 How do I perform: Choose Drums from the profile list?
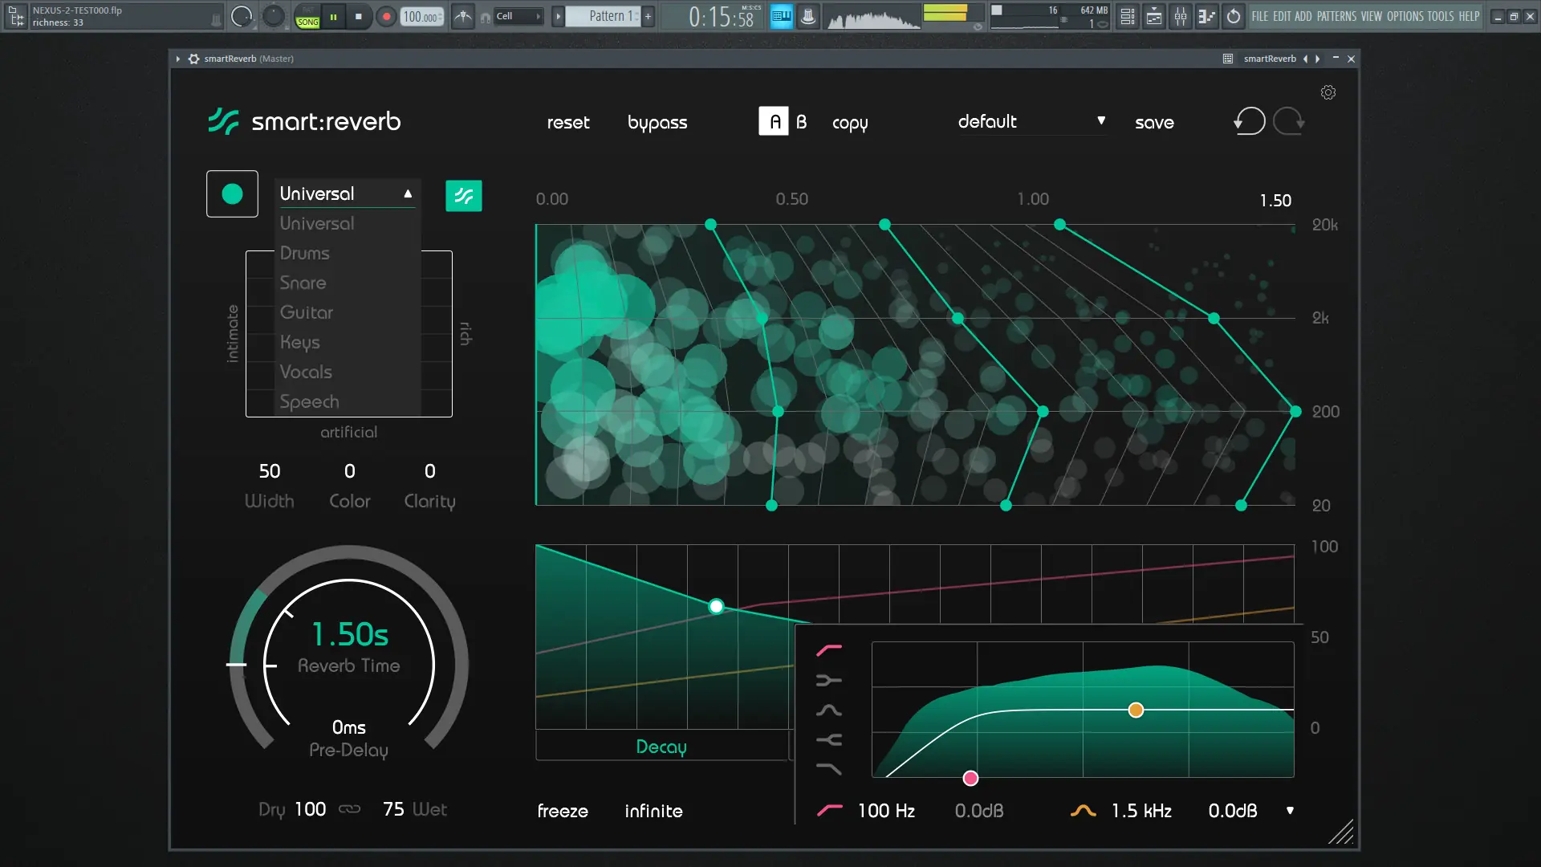(x=305, y=253)
